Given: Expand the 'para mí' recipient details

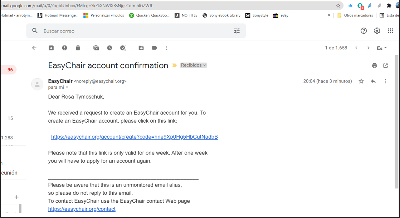Looking at the screenshot, I should (x=67, y=87).
